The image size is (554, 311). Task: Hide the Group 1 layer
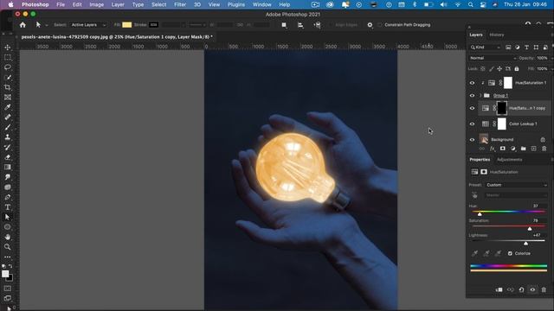pos(472,96)
